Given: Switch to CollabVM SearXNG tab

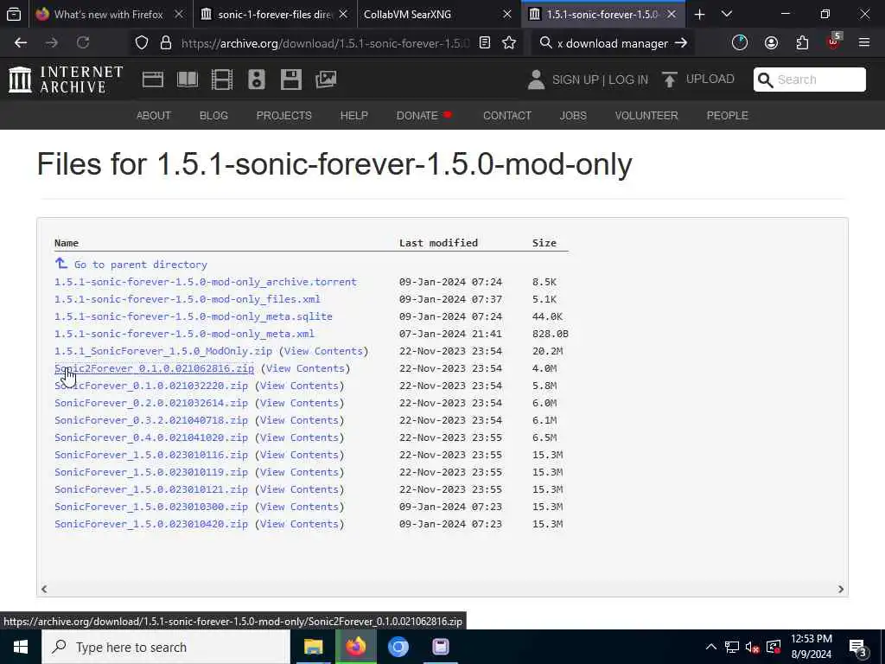Looking at the screenshot, I should (x=407, y=15).
